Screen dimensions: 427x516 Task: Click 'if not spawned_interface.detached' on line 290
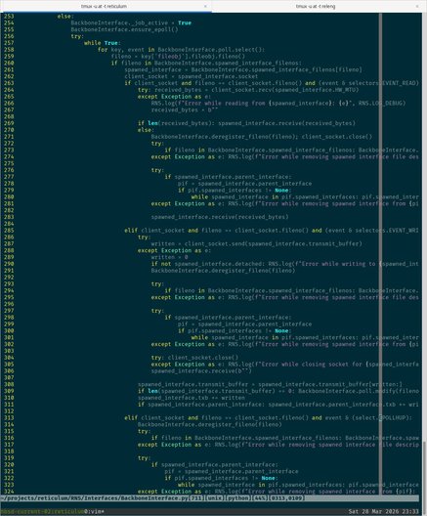click(x=208, y=264)
